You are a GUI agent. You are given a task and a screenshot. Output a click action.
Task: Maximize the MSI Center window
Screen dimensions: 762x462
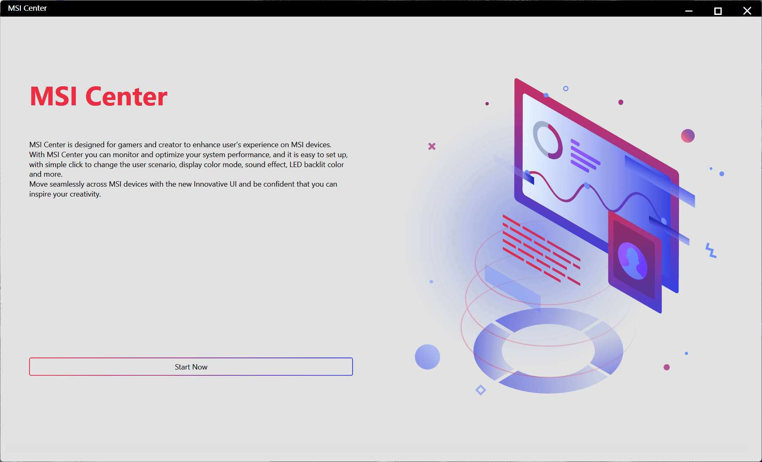718,11
